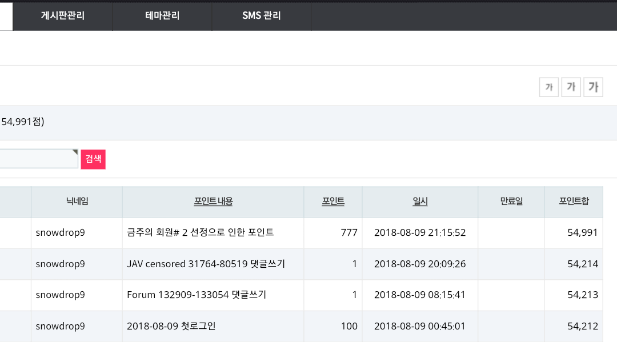Screen dimensions: 617x342
Task: Click the large font size 가 button
Action: click(593, 87)
